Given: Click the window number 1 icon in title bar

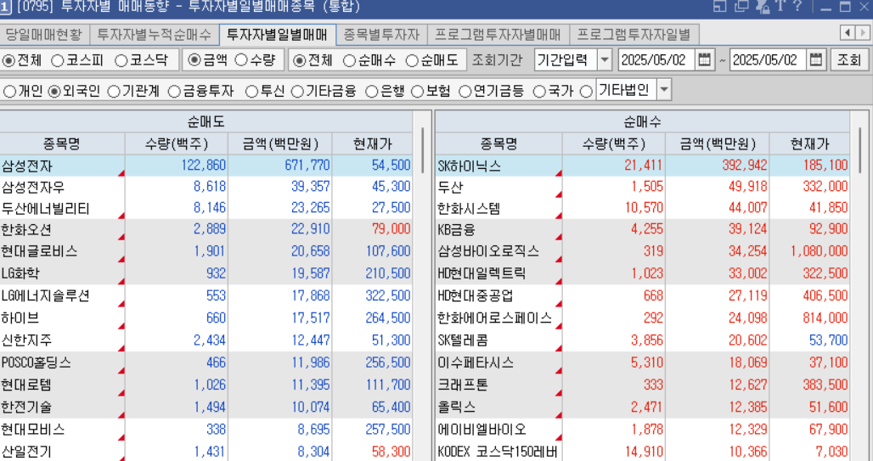Looking at the screenshot, I should point(4,7).
